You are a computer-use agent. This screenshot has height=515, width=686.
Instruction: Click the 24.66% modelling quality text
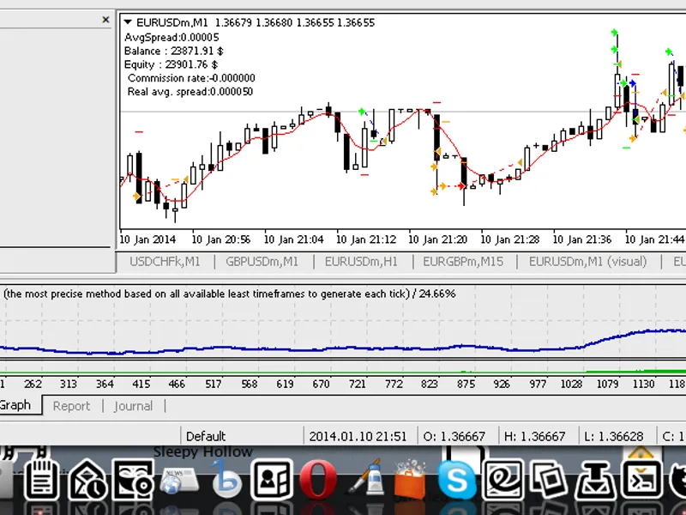click(437, 294)
